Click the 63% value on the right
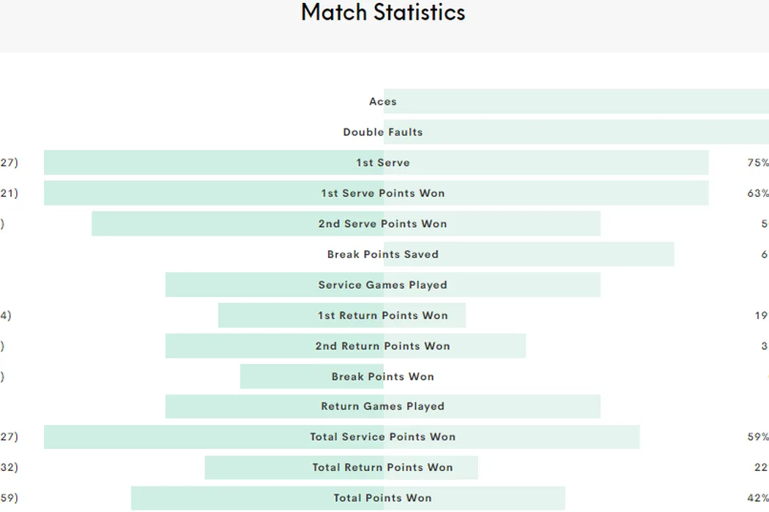Image resolution: width=769 pixels, height=512 pixels. pyautogui.click(x=758, y=194)
